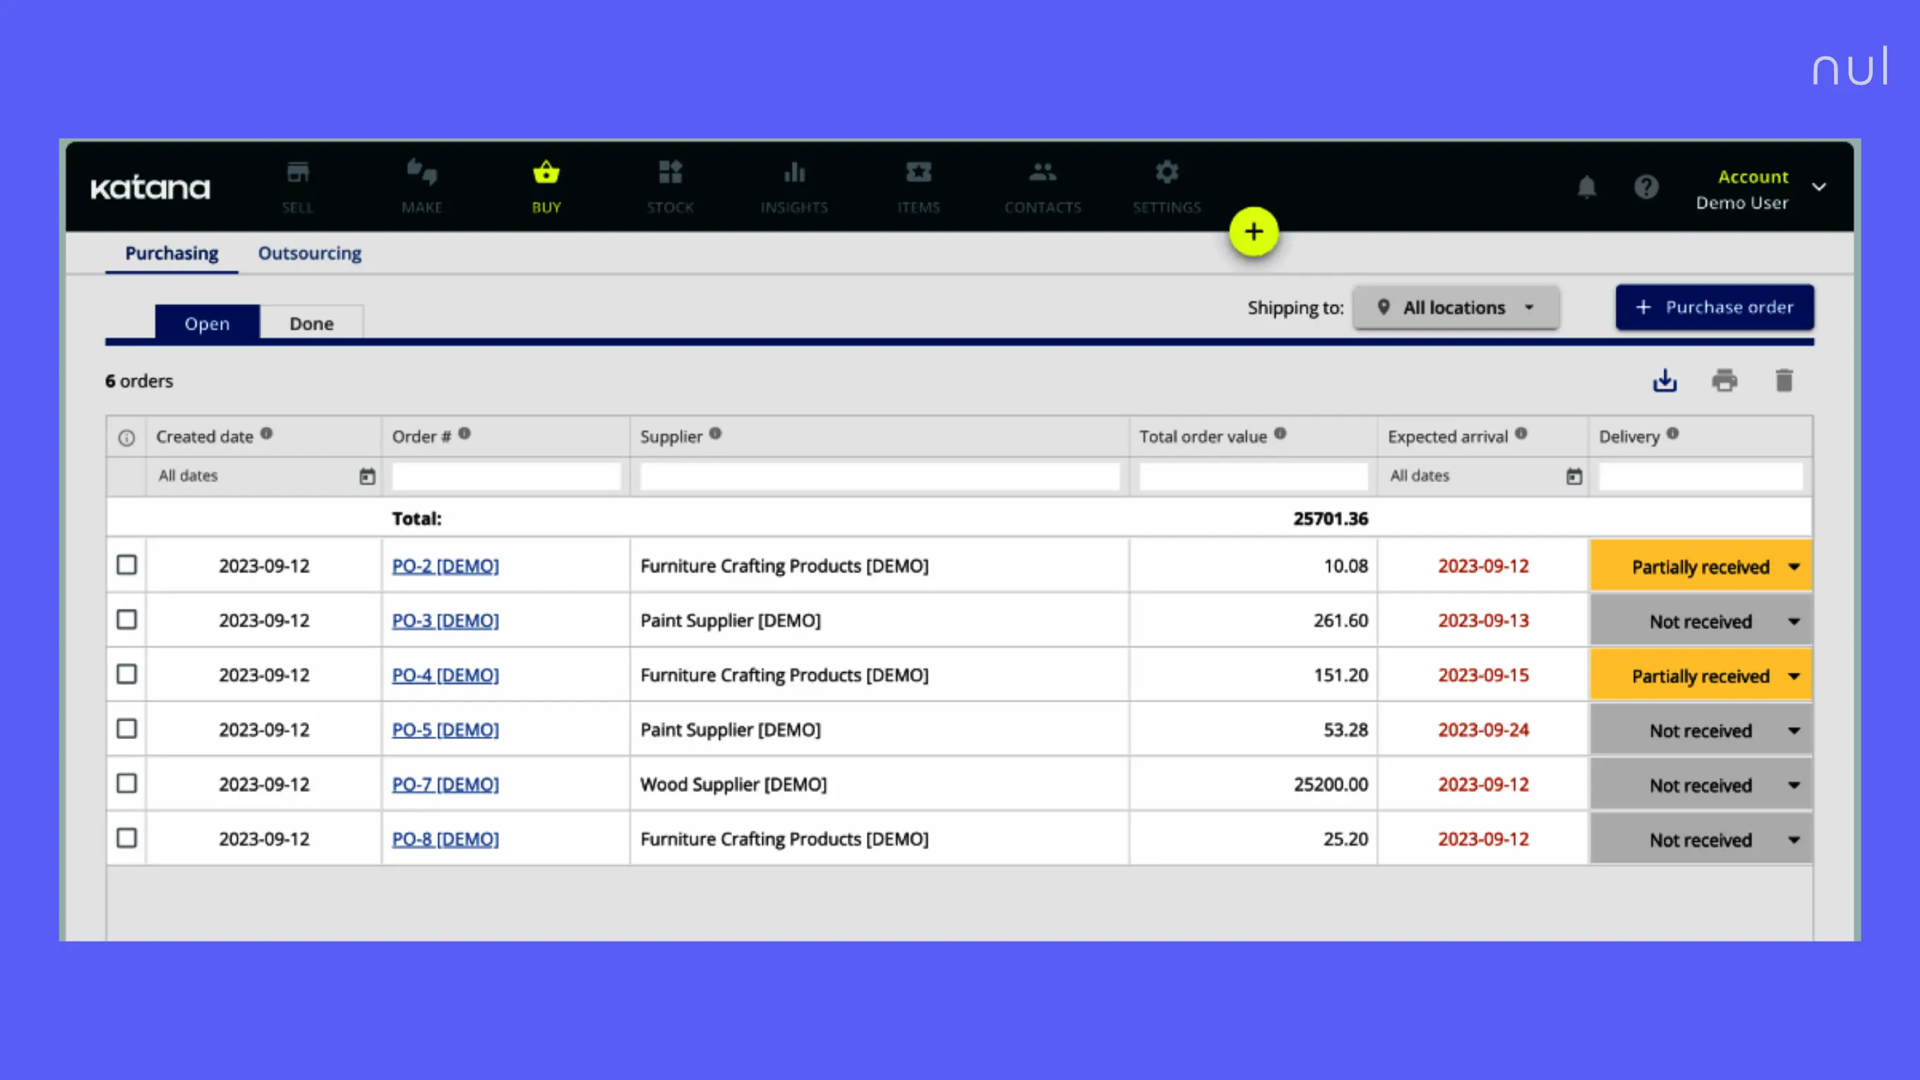Screen dimensions: 1920x1080
Task: Click the trash delete icon
Action: 1784,381
